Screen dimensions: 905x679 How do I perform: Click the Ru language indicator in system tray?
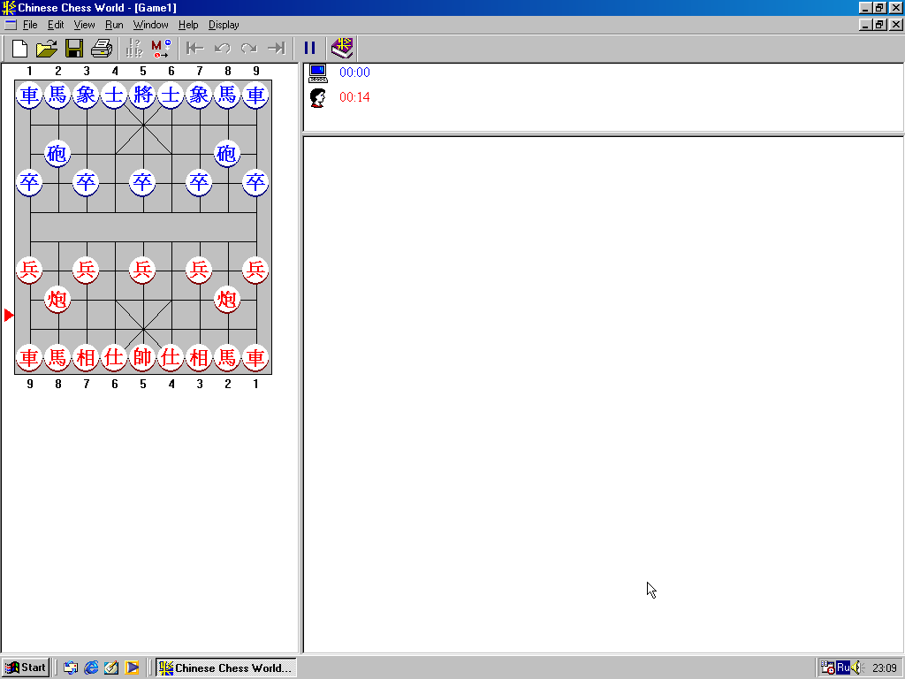[x=843, y=668]
